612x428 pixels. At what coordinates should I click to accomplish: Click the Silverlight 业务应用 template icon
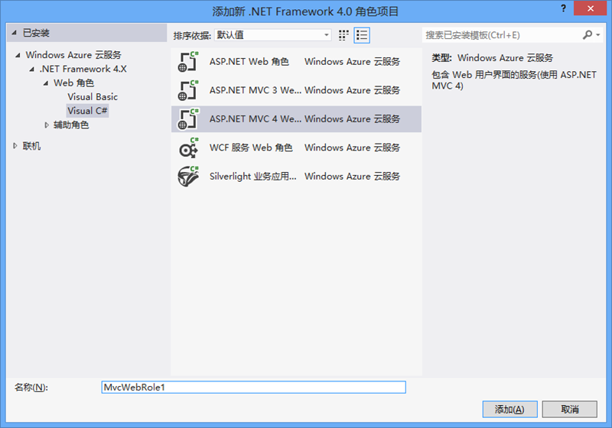click(x=188, y=177)
